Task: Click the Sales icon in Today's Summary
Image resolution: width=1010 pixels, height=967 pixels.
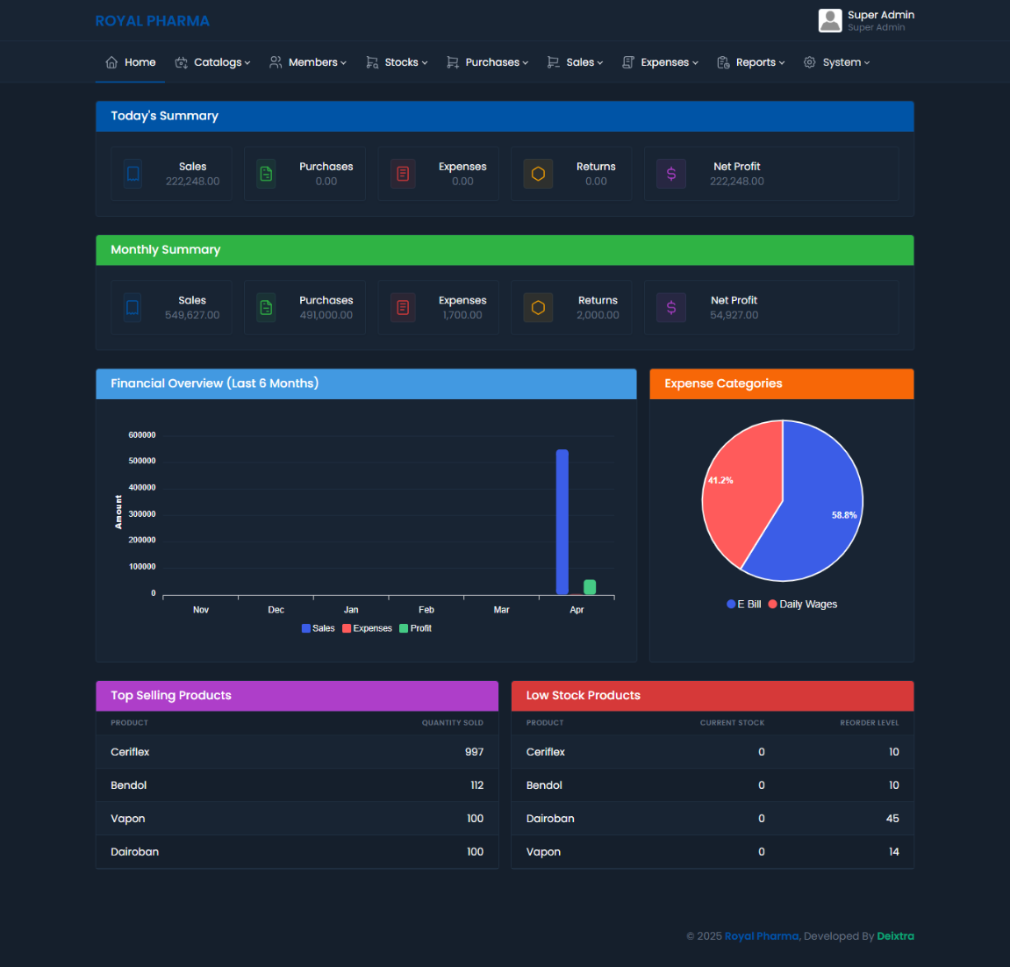Action: coord(132,173)
